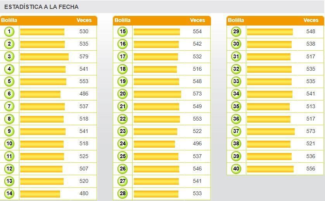Click the third column's Bolilla header
The width and height of the screenshot is (325, 201).
pos(236,20)
